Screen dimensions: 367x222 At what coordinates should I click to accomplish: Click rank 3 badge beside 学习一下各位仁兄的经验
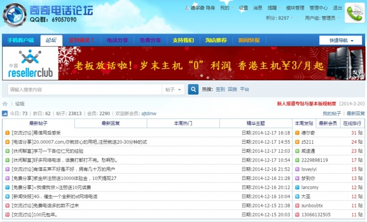point(7,151)
